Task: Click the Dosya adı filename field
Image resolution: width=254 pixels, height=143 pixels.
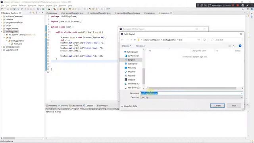Action: [191, 93]
